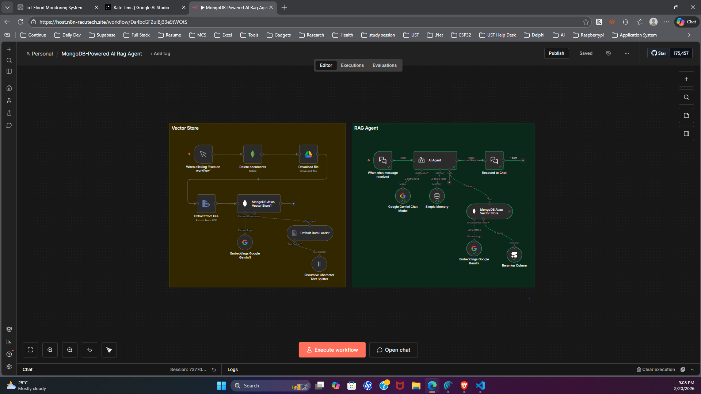Viewport: 701px width, 394px height.
Task: Zoom out on the canvas
Action: (x=70, y=349)
